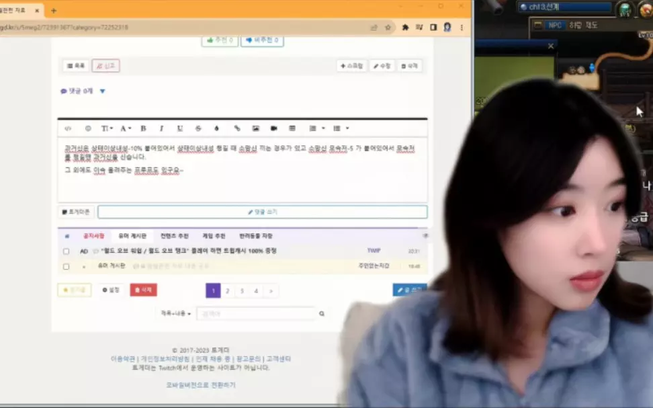This screenshot has width=653, height=408.
Task: Open the font style A dropdown
Action: click(126, 128)
